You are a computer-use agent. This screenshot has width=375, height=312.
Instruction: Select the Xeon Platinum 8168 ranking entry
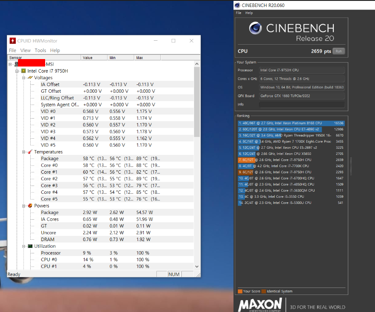(x=291, y=123)
